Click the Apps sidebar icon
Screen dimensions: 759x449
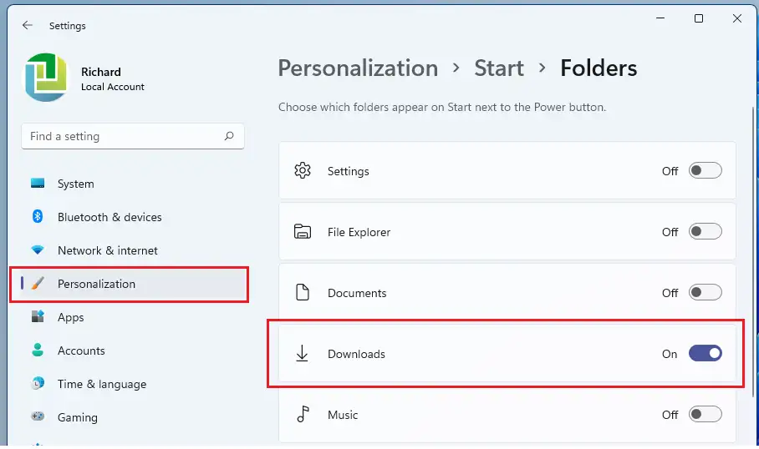point(38,316)
